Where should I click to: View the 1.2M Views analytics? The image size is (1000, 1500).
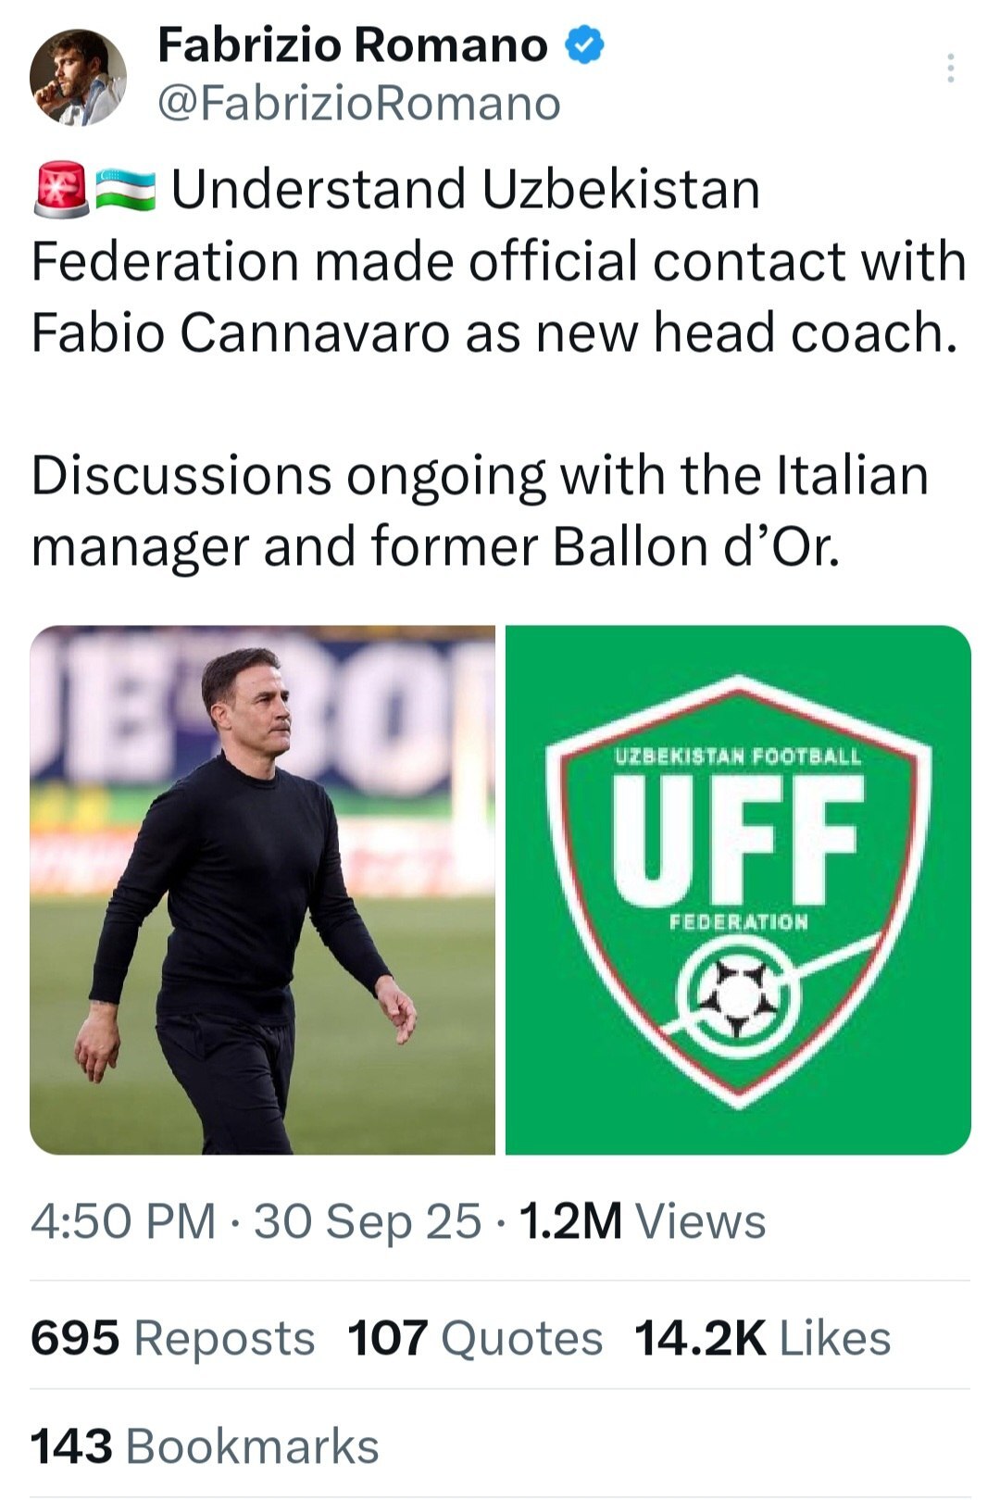coord(643,1221)
